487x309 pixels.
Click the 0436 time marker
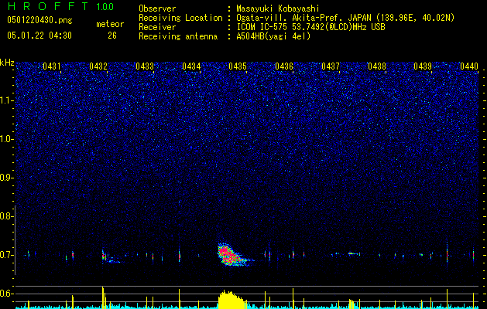pos(284,66)
